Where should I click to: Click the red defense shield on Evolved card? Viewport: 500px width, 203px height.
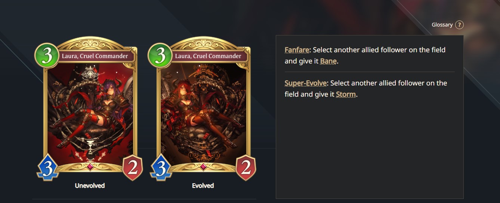[x=246, y=168]
